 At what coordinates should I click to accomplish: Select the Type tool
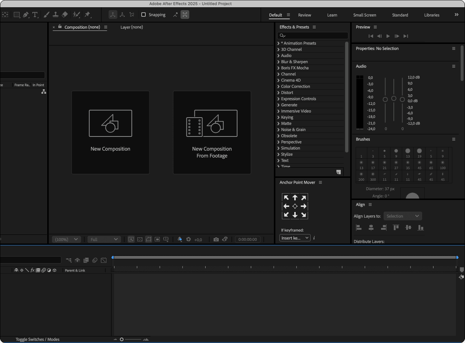[x=35, y=15]
